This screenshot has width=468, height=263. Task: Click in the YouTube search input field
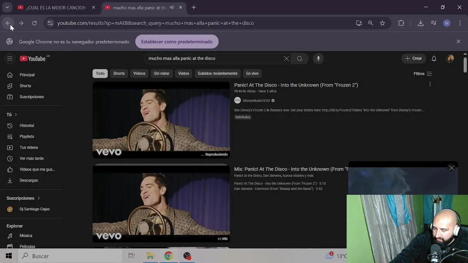[x=214, y=58]
